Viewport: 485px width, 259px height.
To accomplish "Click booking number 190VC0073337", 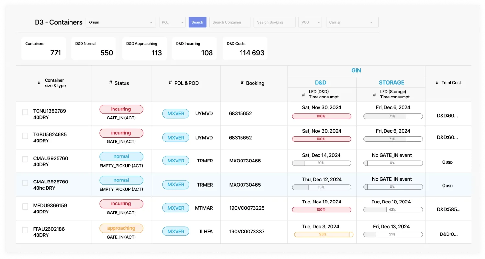I will pyautogui.click(x=247, y=232).
